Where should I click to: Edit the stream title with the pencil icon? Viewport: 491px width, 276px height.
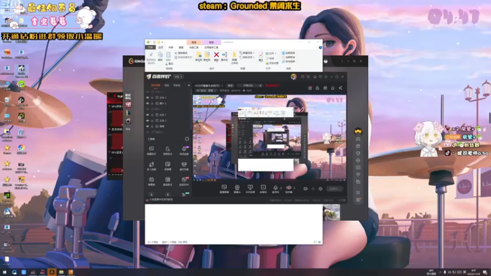260,85
